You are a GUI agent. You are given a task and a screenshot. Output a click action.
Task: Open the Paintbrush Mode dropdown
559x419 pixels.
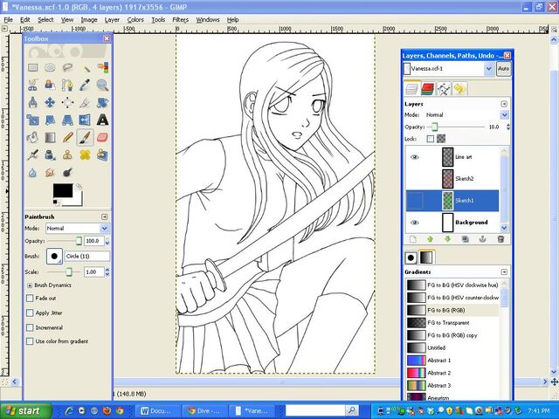(x=78, y=228)
